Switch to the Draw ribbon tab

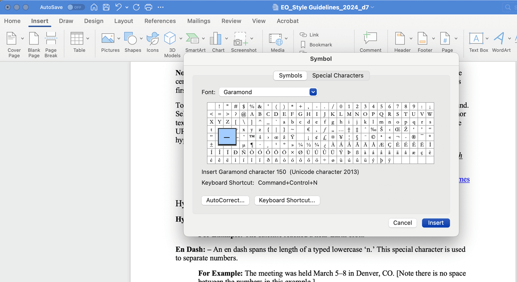[66, 21]
